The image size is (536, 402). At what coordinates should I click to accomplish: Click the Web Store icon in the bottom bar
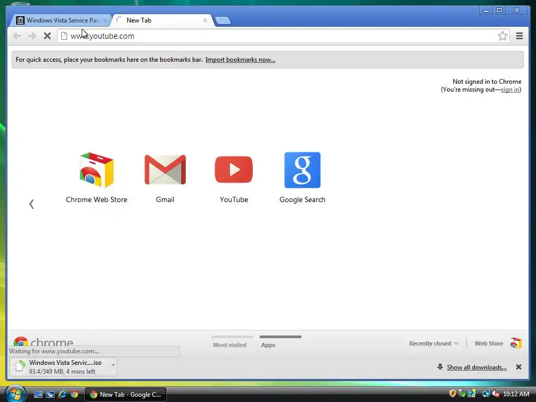516,343
